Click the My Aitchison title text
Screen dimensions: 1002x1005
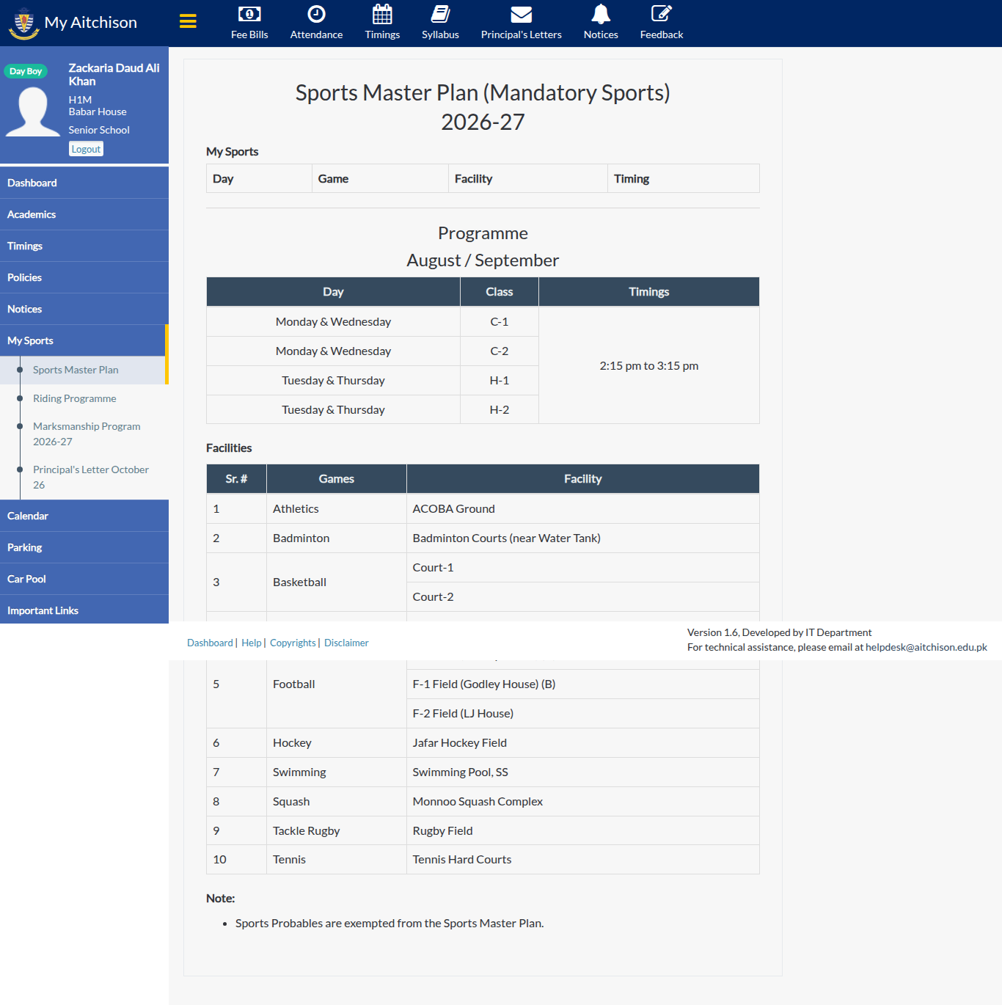[91, 23]
